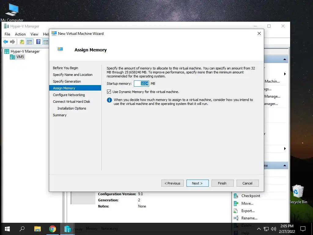313x235 pixels.
Task: Go to Configure Networking step
Action: (x=69, y=95)
